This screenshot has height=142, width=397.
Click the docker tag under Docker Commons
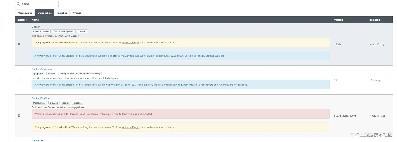tap(51, 74)
